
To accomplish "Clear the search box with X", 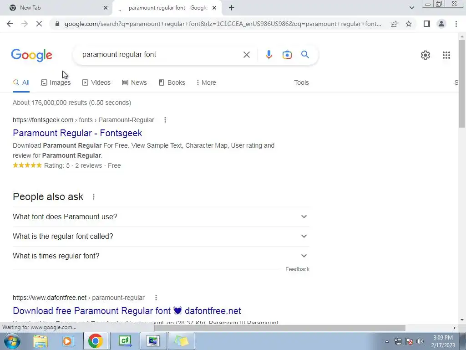I will pyautogui.click(x=246, y=55).
